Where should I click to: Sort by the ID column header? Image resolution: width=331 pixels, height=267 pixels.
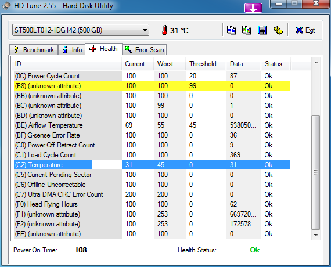[67, 64]
